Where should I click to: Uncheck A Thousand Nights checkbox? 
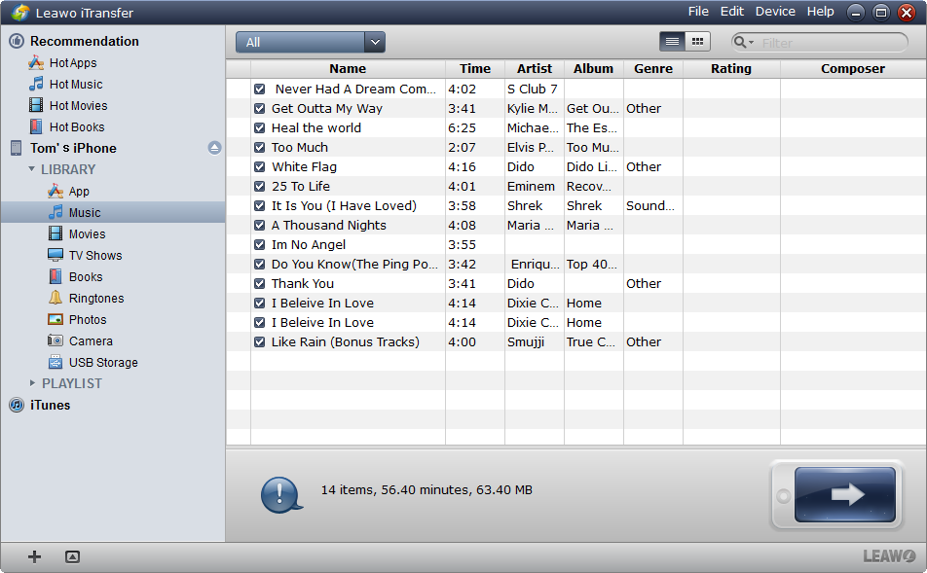coord(260,226)
